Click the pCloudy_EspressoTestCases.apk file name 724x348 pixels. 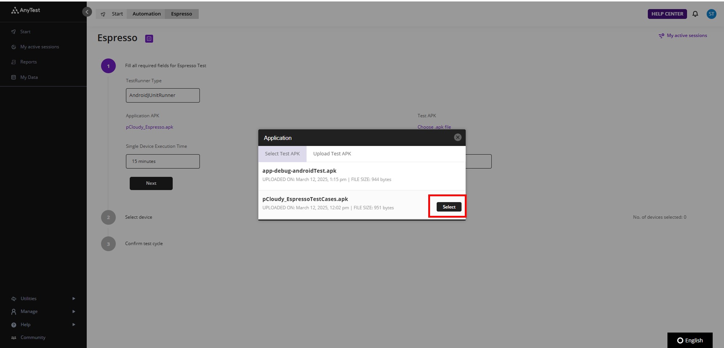click(x=305, y=199)
